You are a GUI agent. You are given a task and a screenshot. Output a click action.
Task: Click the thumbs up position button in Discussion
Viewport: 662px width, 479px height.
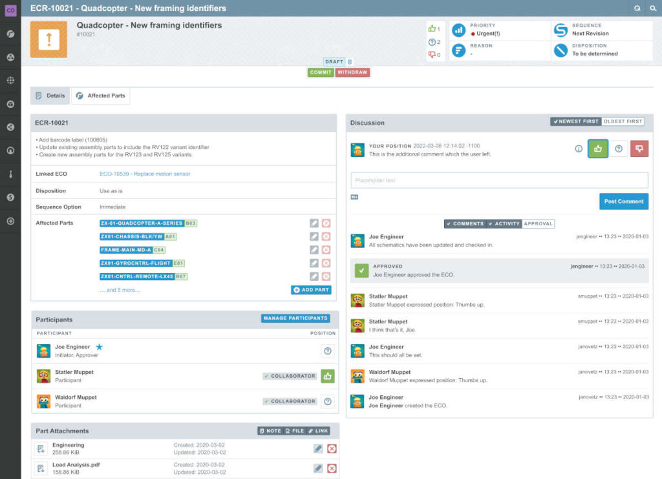tap(598, 148)
